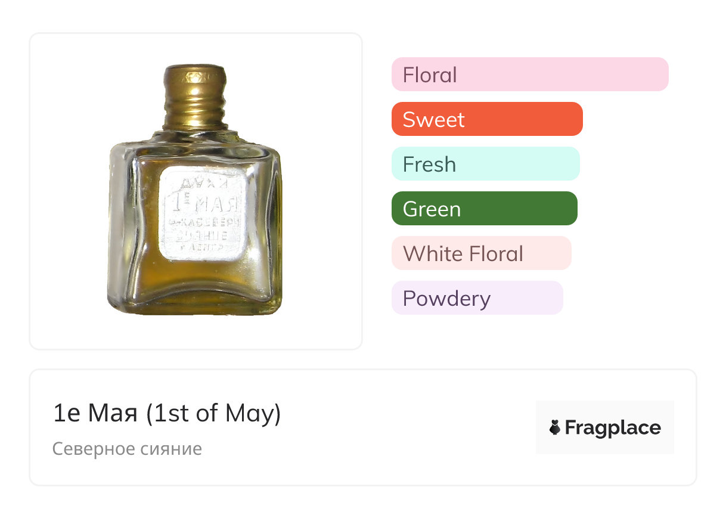Select the pink Floral accord bar
This screenshot has height=515, width=726.
(530, 75)
